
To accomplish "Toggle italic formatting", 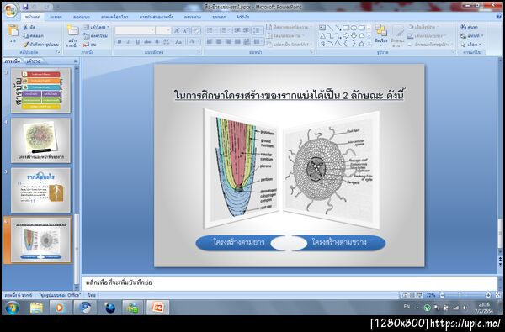I will coord(128,41).
